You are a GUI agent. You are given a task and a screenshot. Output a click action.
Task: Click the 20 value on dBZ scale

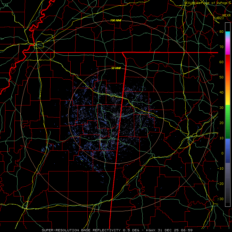tap(221, 123)
